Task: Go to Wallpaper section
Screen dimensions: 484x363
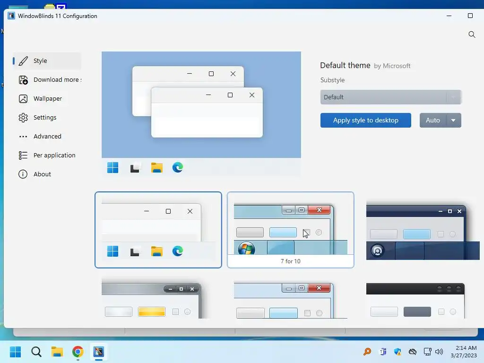Action: coord(47,99)
